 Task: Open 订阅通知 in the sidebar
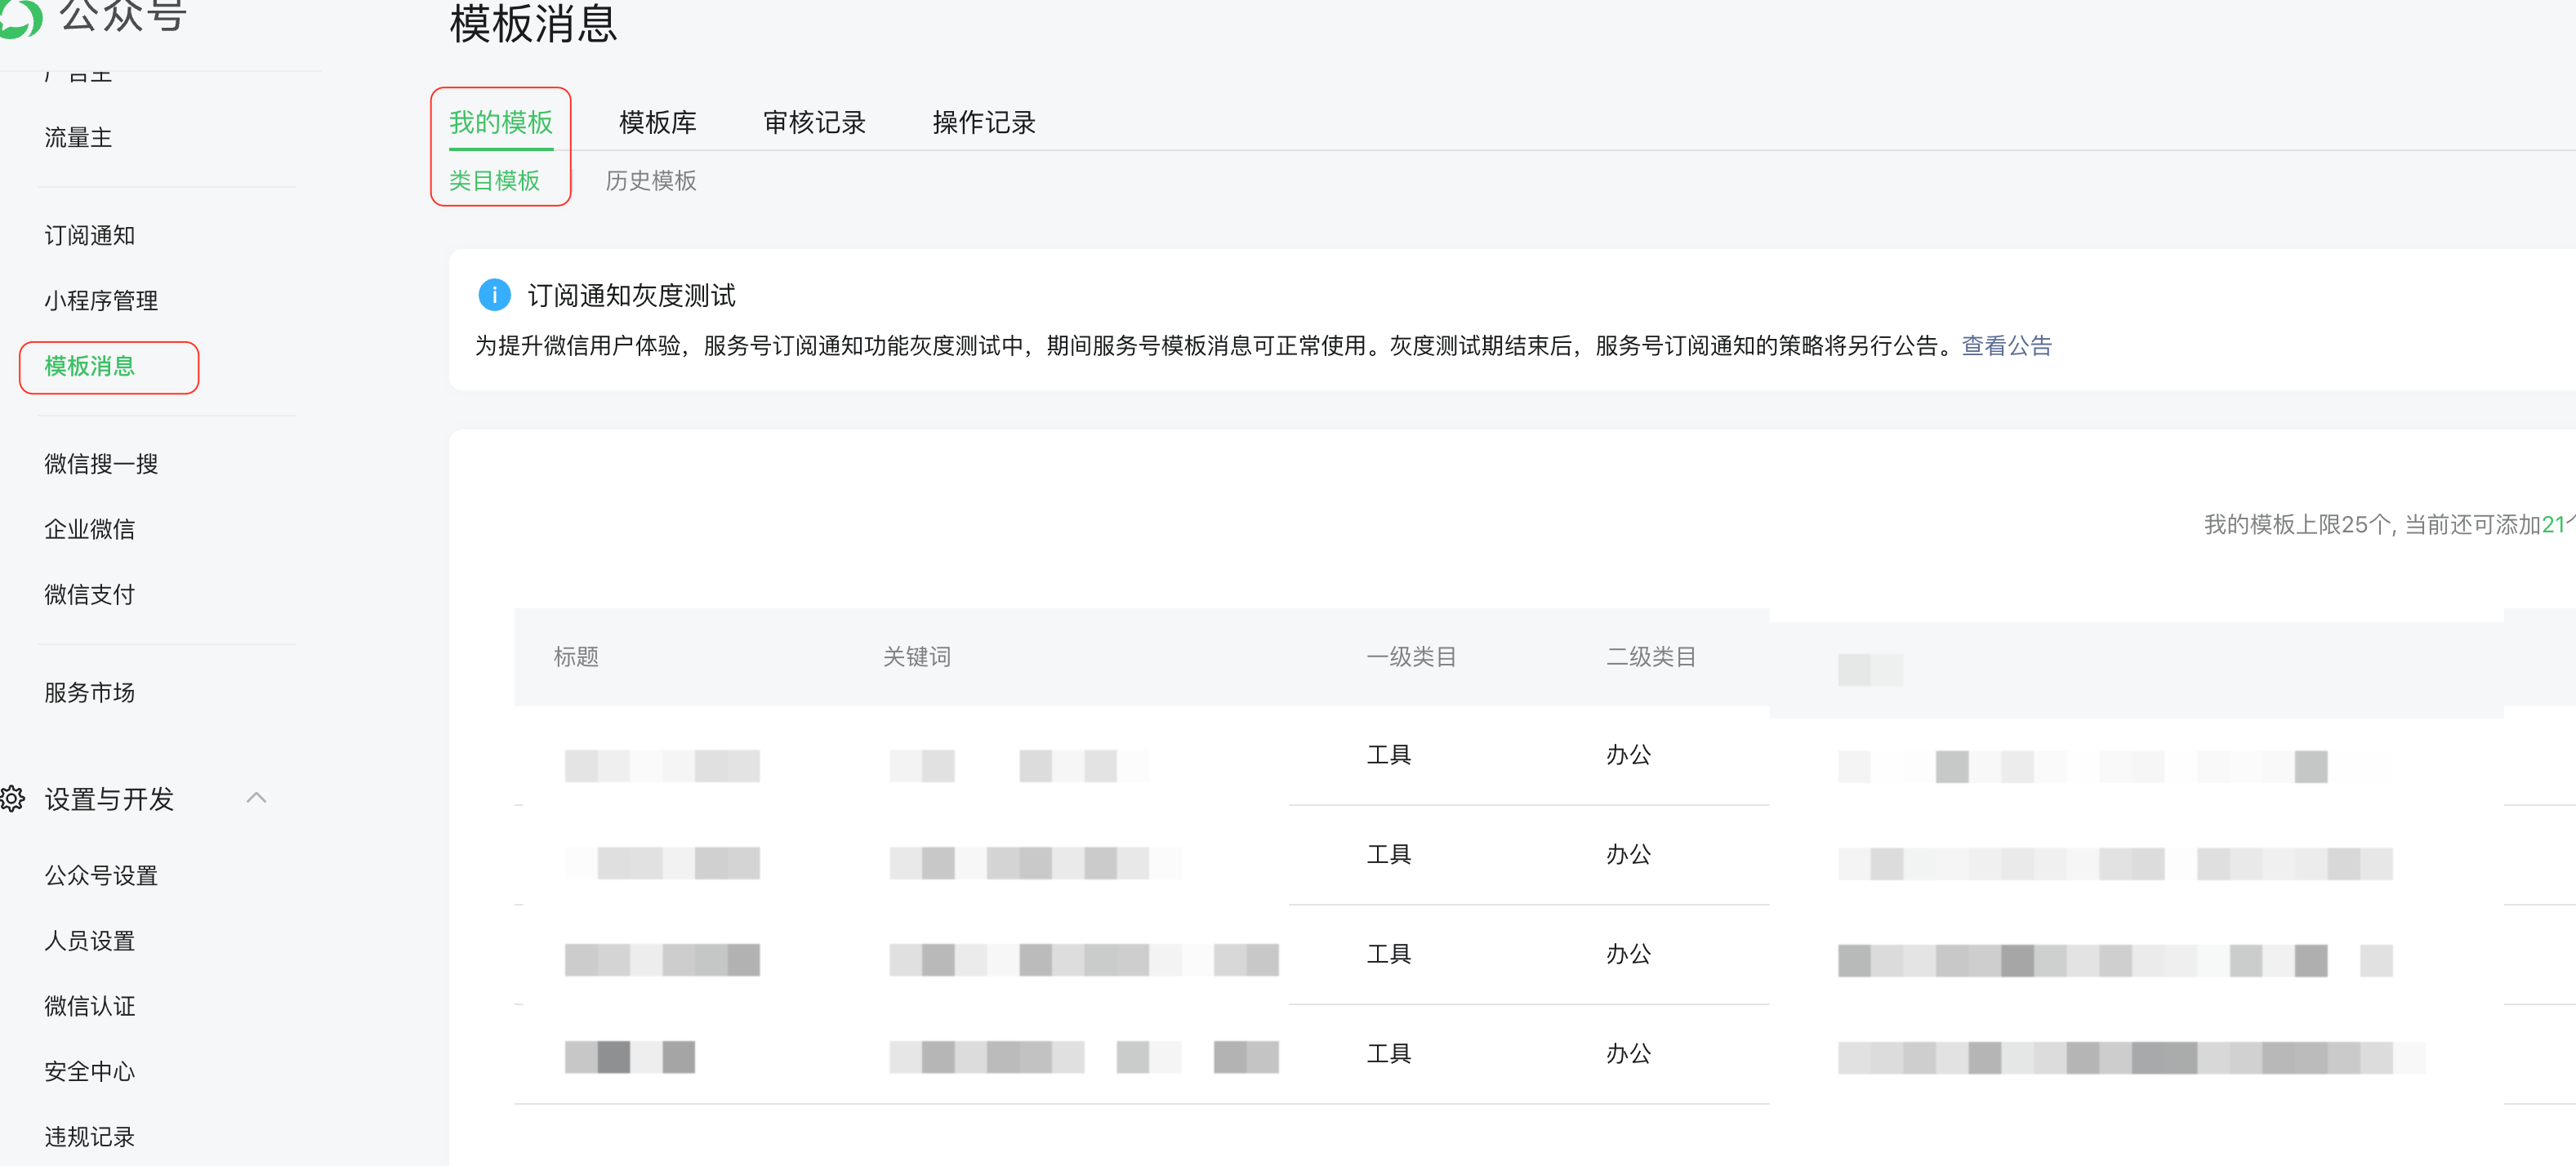point(89,235)
